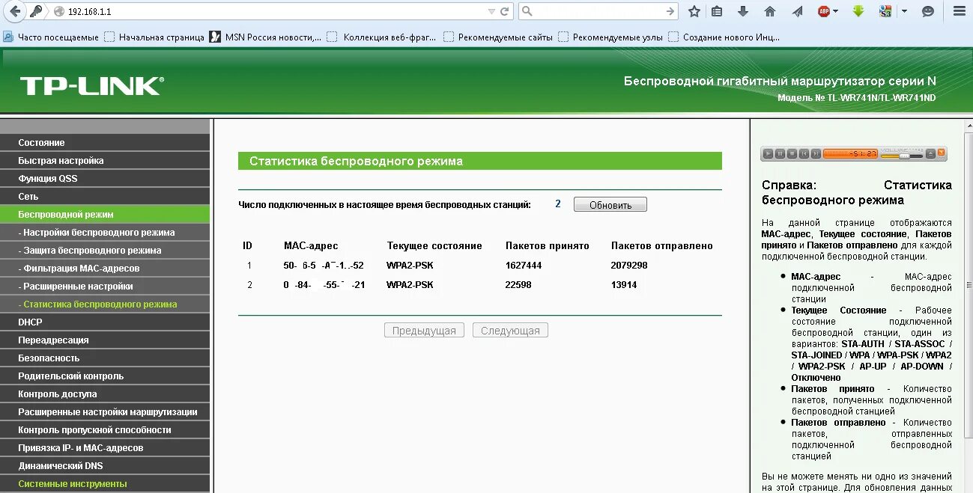This screenshot has height=493, width=973.
Task: Open the 'DHCP' menu item
Action: click(105, 322)
